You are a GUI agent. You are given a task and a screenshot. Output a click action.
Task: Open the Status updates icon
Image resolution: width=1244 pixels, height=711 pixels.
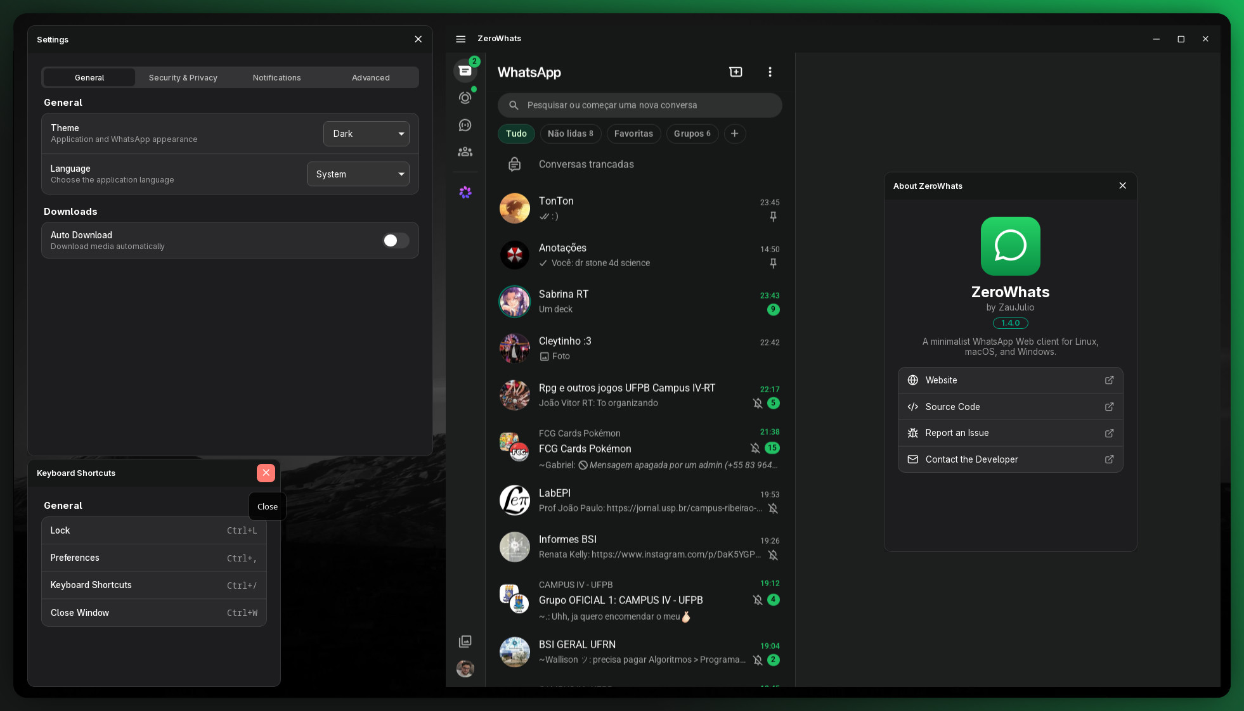(465, 98)
